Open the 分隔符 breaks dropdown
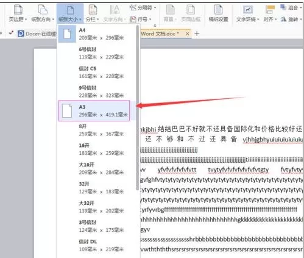 click(143, 8)
